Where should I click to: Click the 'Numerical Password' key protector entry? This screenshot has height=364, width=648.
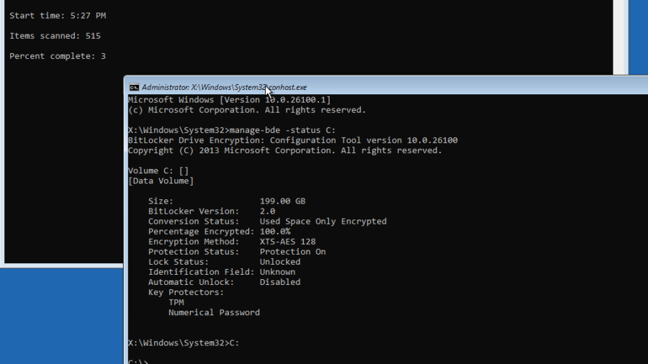click(214, 313)
